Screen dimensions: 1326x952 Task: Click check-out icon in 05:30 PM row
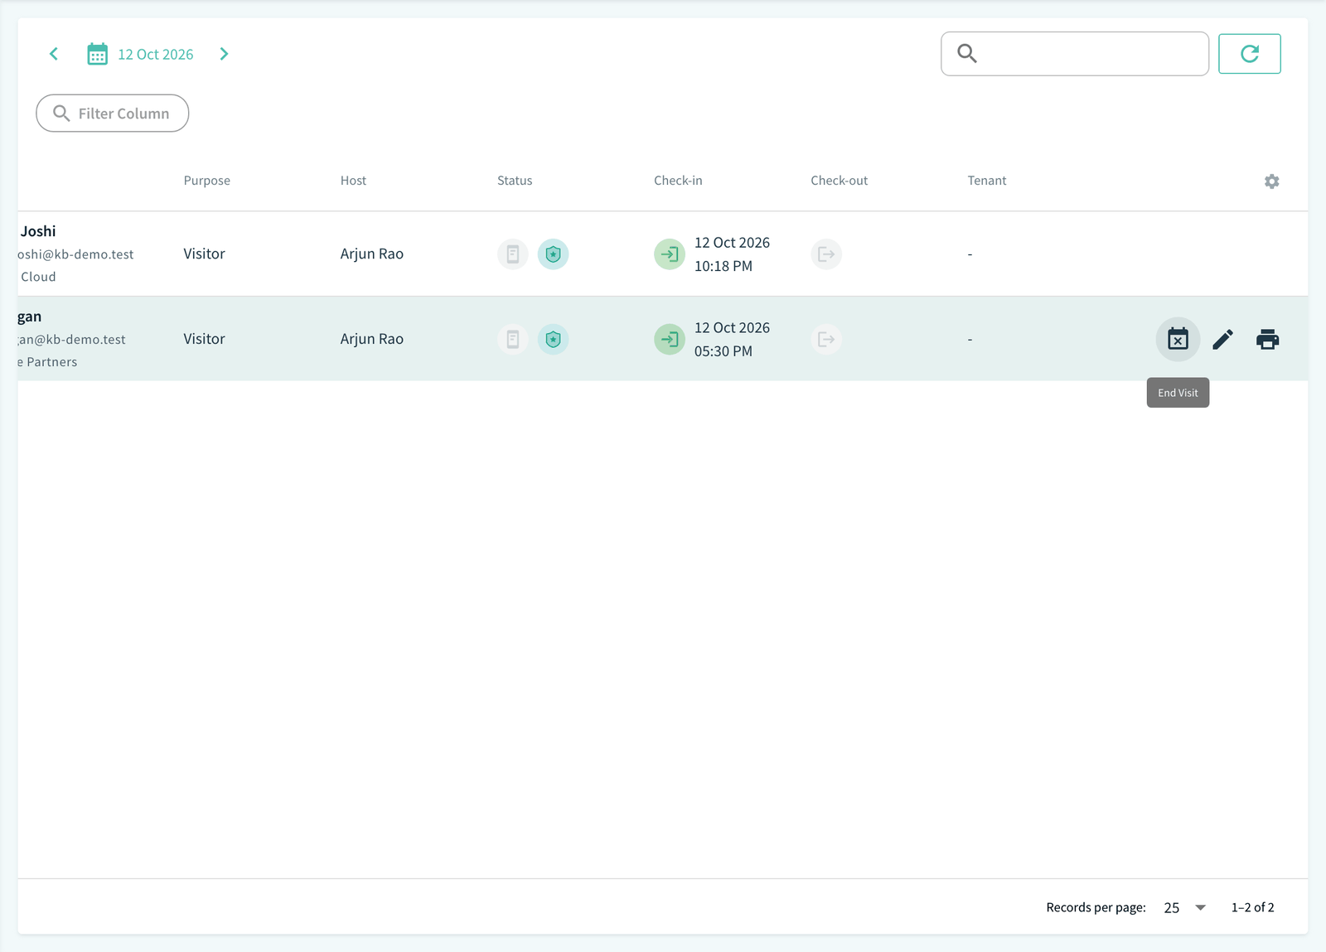coord(826,339)
